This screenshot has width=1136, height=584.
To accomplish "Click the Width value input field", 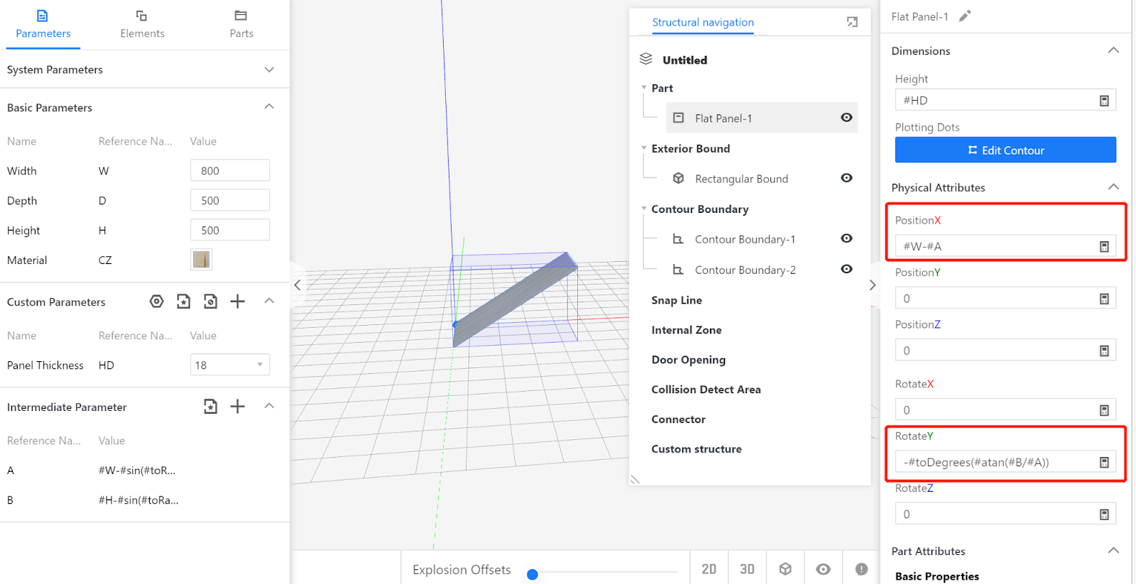I will 230,171.
